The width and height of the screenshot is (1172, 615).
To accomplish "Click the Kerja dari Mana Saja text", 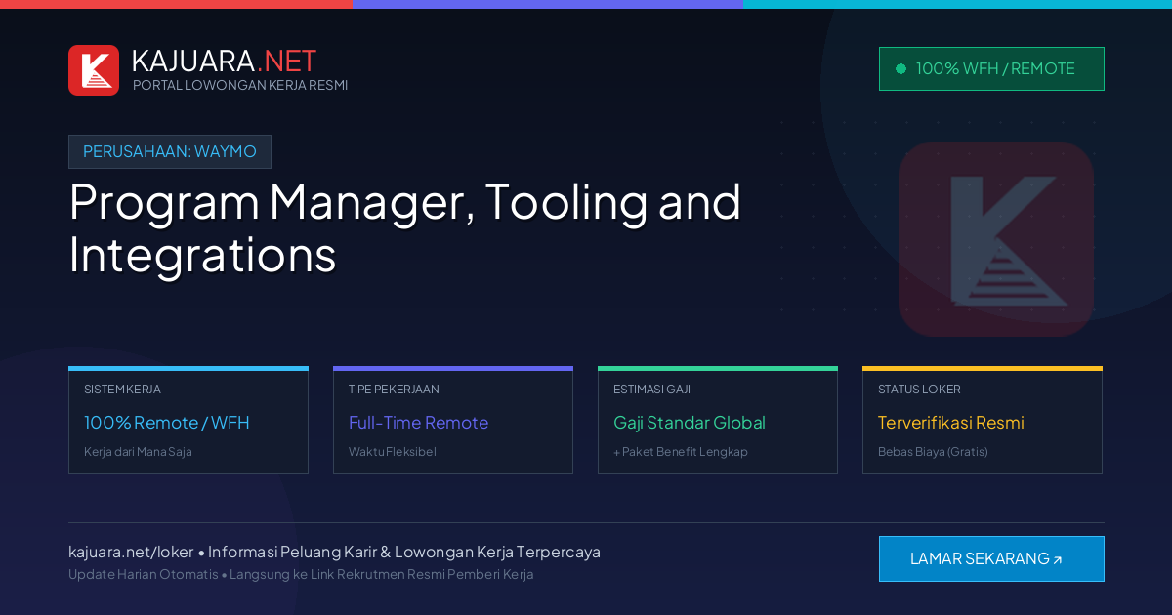I will pyautogui.click(x=138, y=452).
